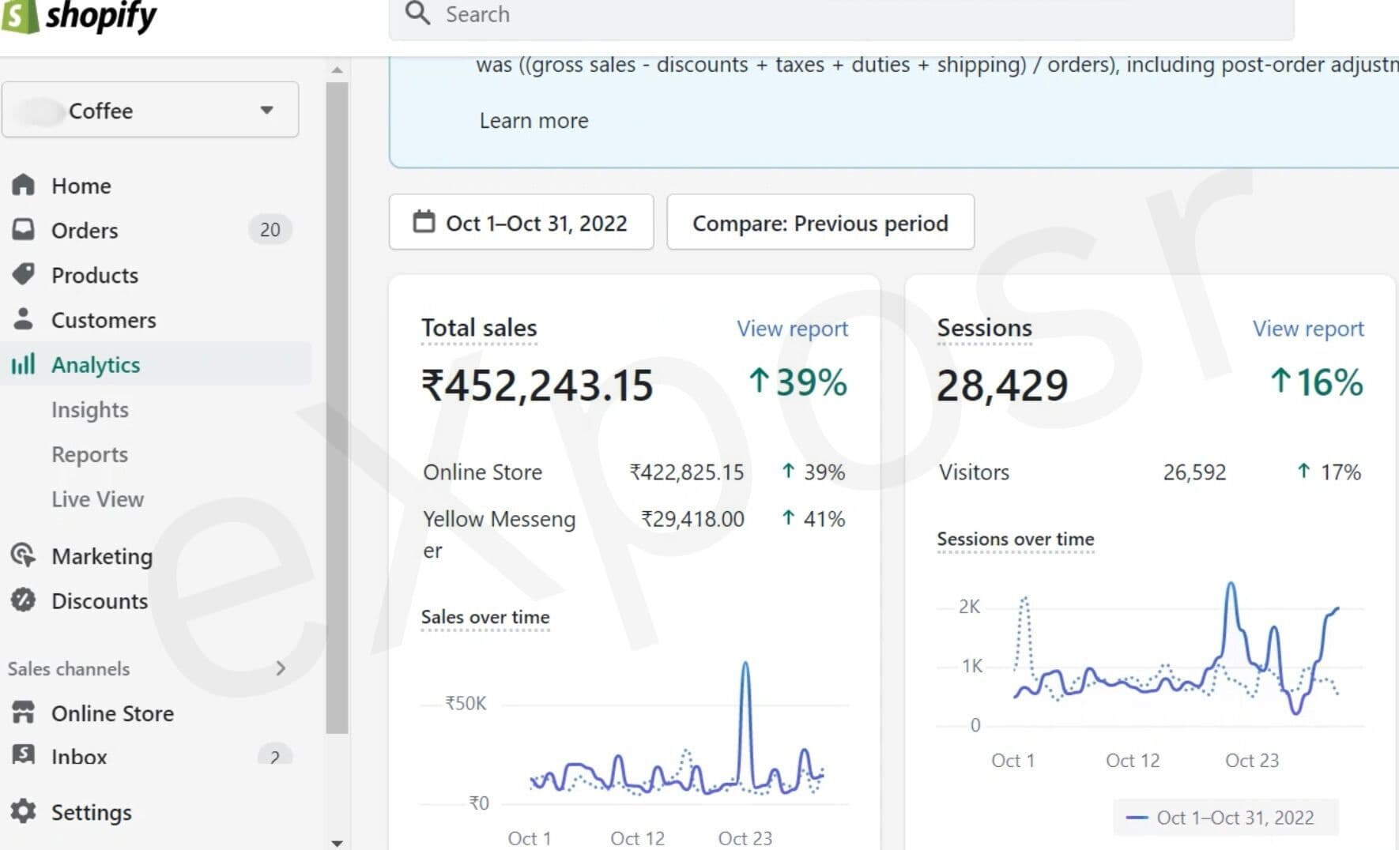Click the Oct 1–Oct 31, 2022 chart legend
This screenshot has width=1399, height=850.
pos(1225,818)
